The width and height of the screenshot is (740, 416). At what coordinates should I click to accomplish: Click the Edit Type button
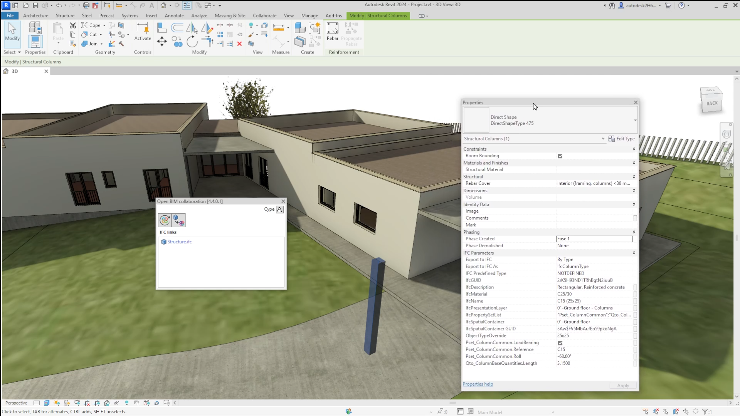(621, 139)
